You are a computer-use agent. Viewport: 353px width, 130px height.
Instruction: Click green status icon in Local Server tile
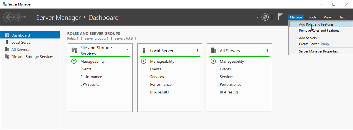143,61
